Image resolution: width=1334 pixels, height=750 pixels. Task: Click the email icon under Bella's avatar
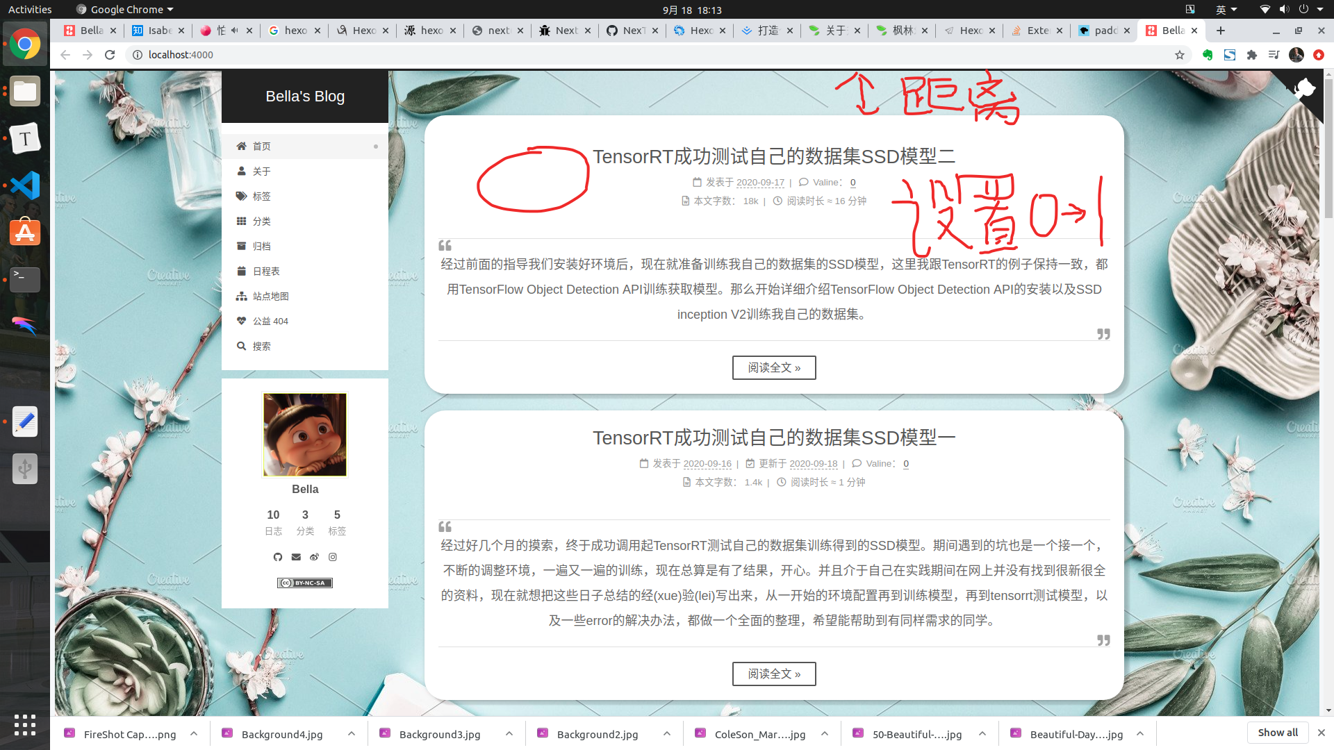(296, 557)
